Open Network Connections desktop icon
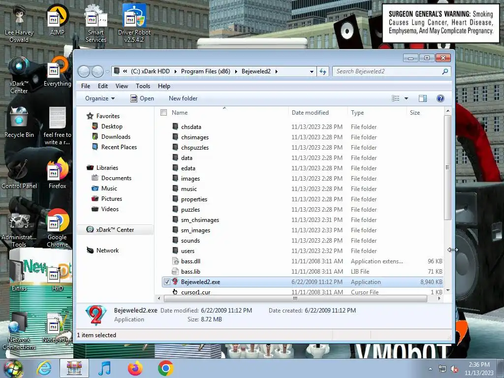Viewport: 504px width, 378px height. tap(19, 331)
